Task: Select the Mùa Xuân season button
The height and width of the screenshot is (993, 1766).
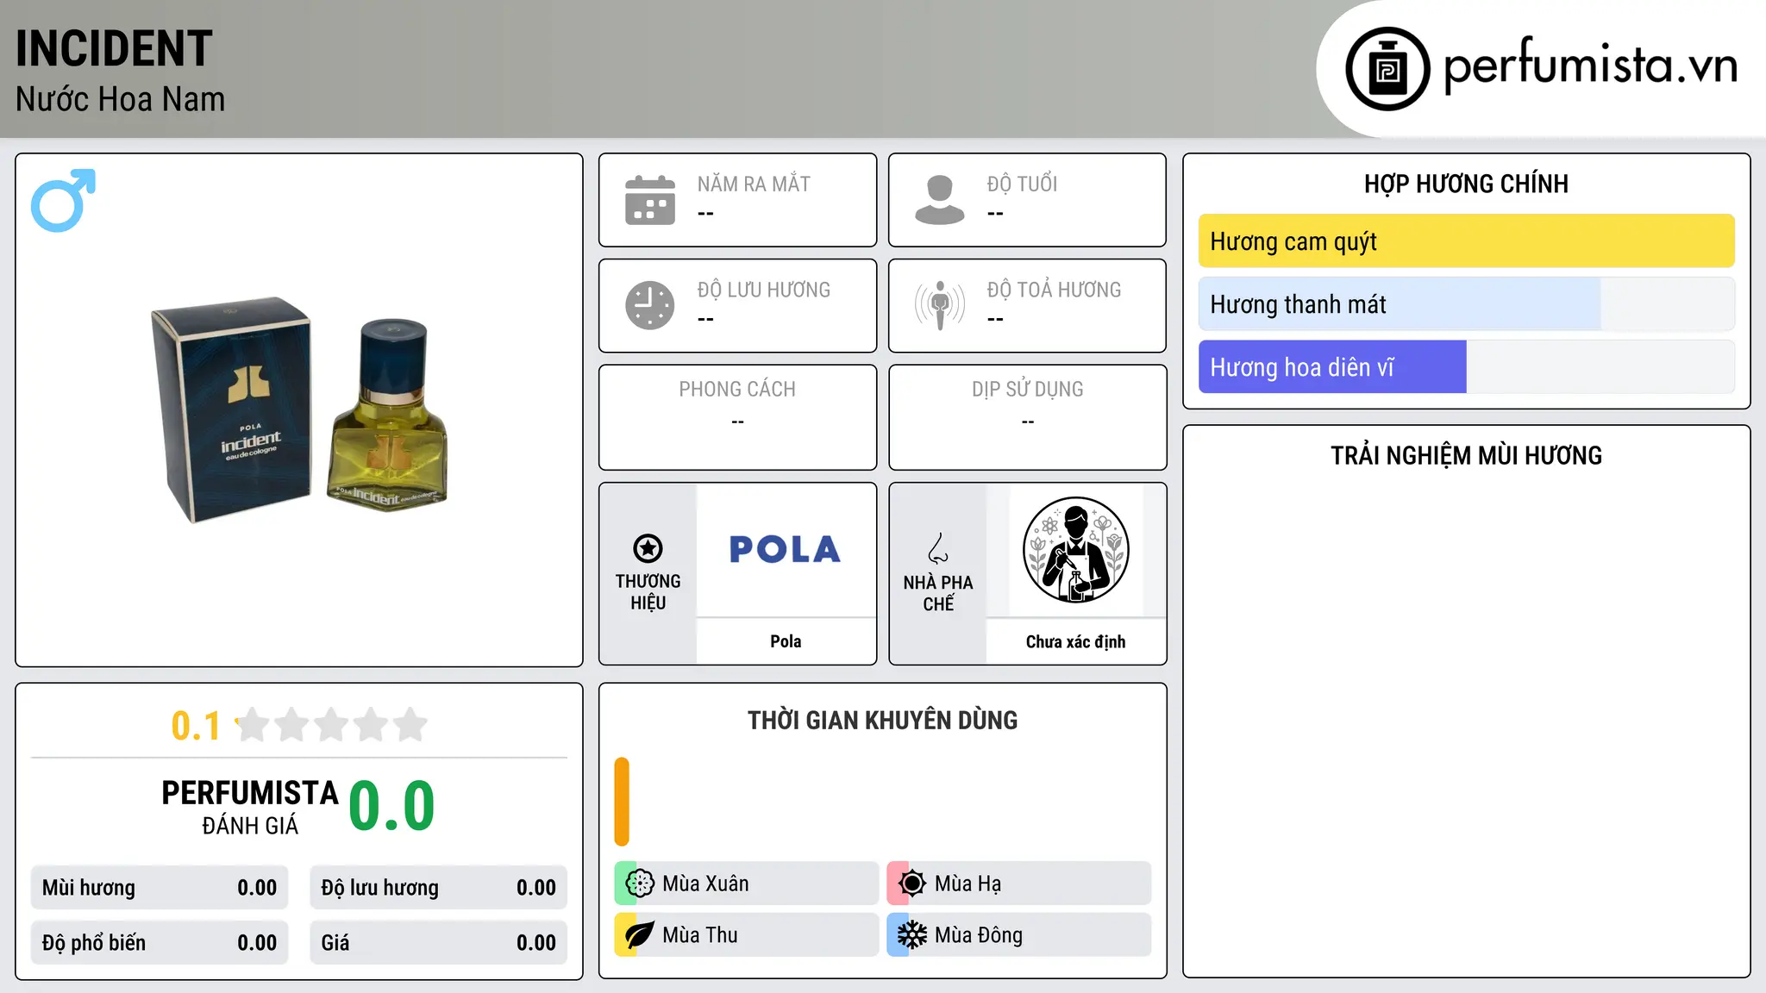Action: (x=747, y=884)
